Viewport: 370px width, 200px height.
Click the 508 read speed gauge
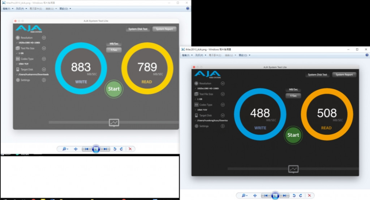coord(327,114)
